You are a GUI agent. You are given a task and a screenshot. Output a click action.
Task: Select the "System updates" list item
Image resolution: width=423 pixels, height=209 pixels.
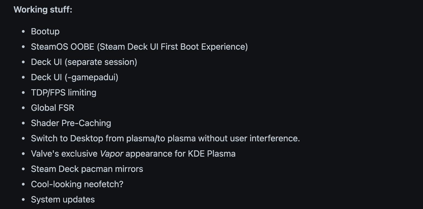pos(63,199)
